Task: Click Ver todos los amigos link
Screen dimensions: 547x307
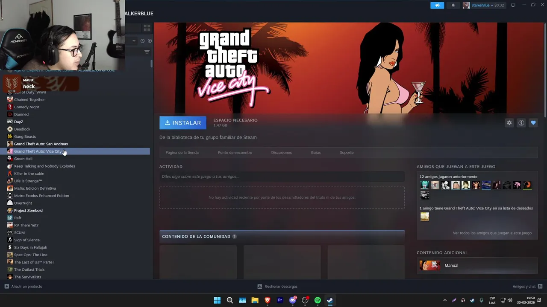Action: 492,233
